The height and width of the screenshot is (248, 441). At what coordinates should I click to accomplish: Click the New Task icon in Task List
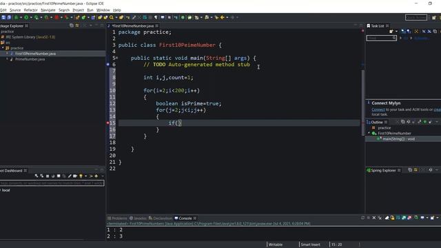tap(391, 32)
